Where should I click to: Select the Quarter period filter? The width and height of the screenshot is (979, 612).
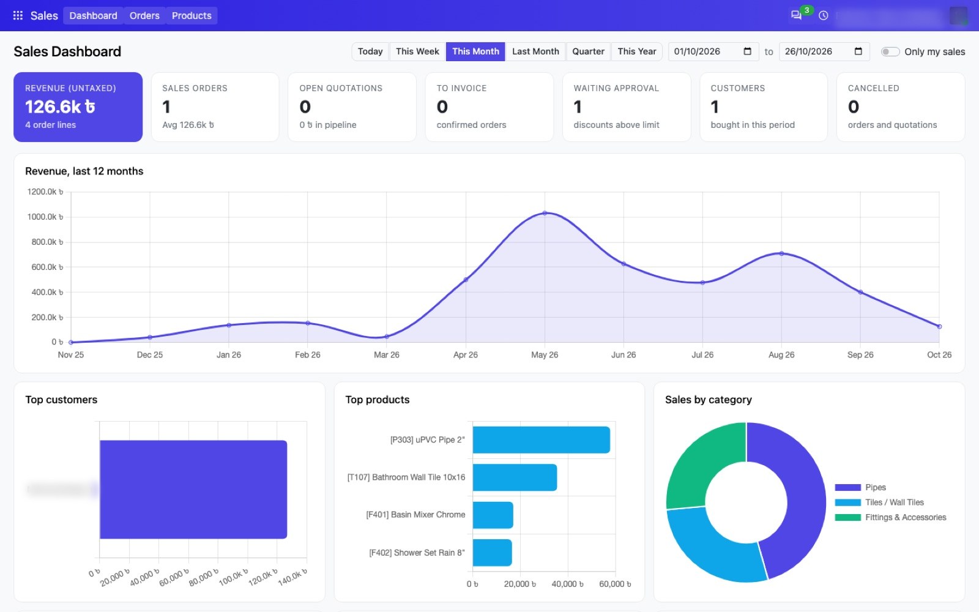tap(588, 51)
